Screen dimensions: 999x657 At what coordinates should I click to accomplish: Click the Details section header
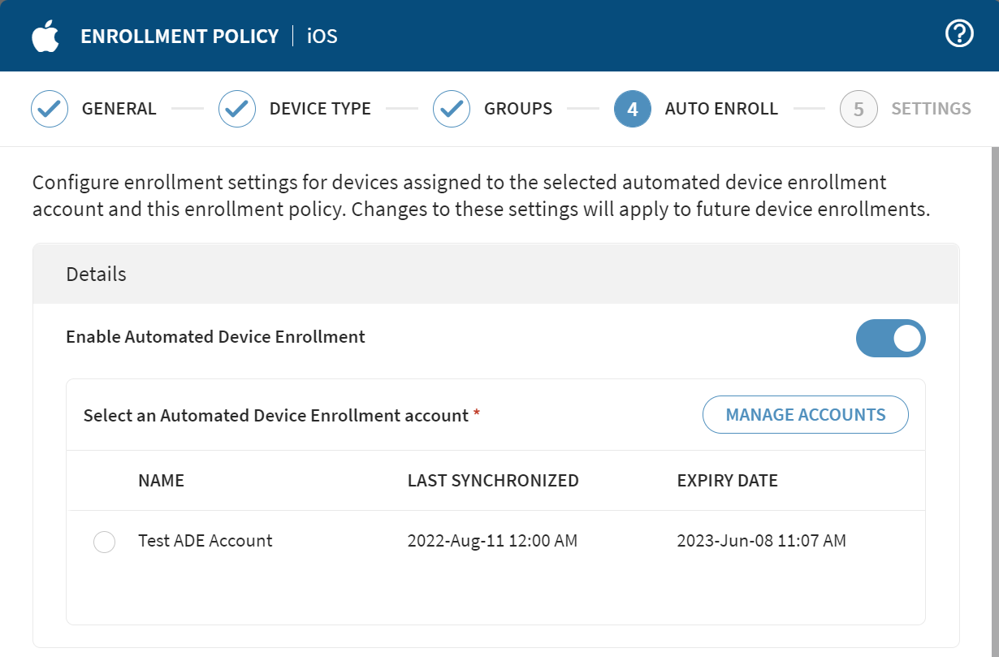click(96, 274)
